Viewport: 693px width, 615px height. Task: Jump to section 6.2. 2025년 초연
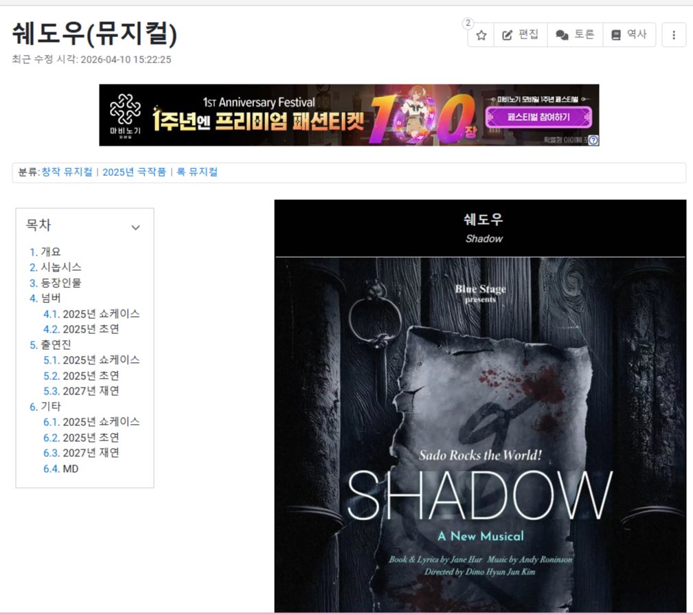[x=81, y=438]
